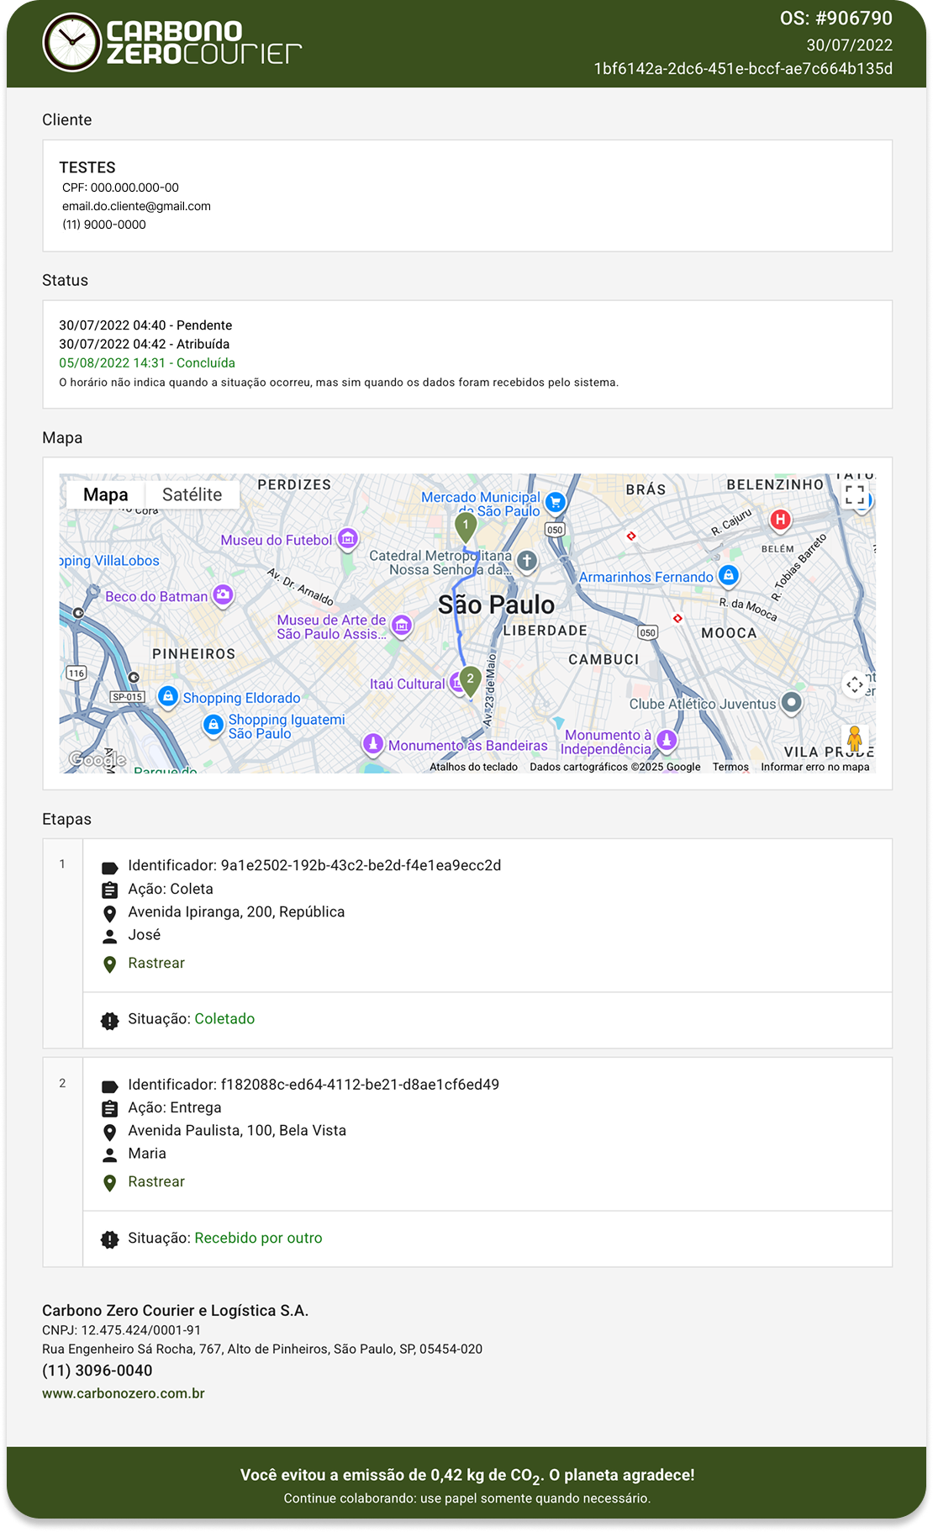Open www.carbonozero.com.br website link
Screen dimensions: 933x1532
124,1393
